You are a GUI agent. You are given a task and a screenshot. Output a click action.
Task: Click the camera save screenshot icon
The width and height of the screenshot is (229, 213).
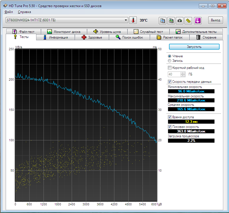point(180,20)
